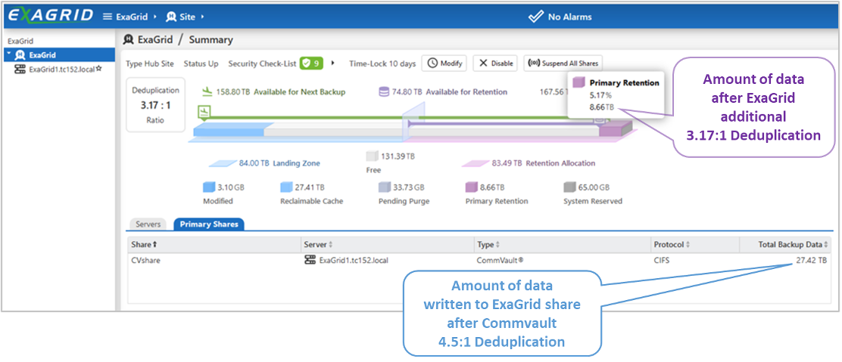Expand the Security Check-List arrow
Screen dimensions: 842x362
point(332,63)
